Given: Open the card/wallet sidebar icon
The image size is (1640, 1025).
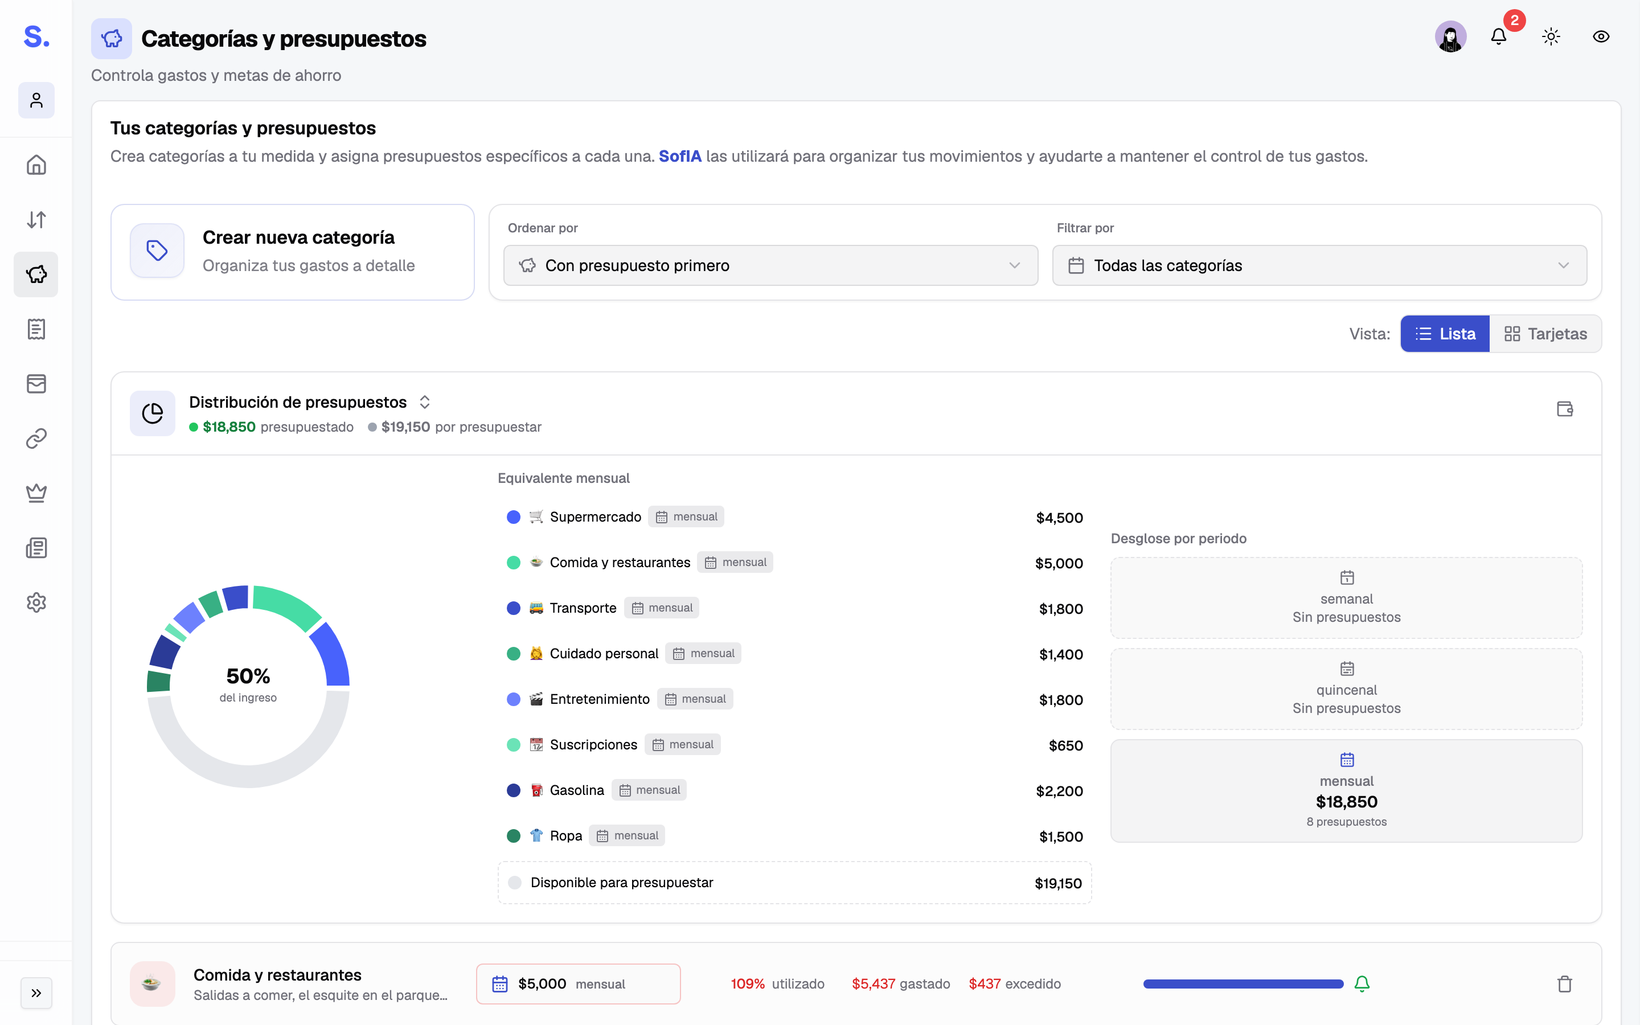Looking at the screenshot, I should tap(36, 384).
